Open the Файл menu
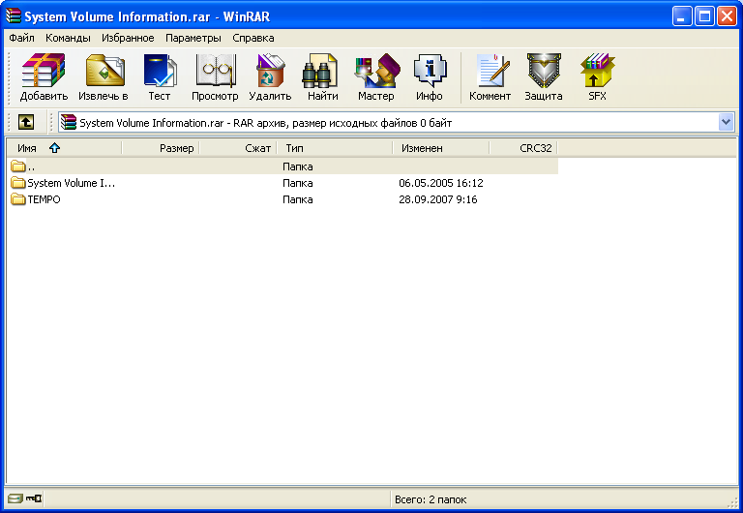The width and height of the screenshot is (743, 513). tap(22, 38)
